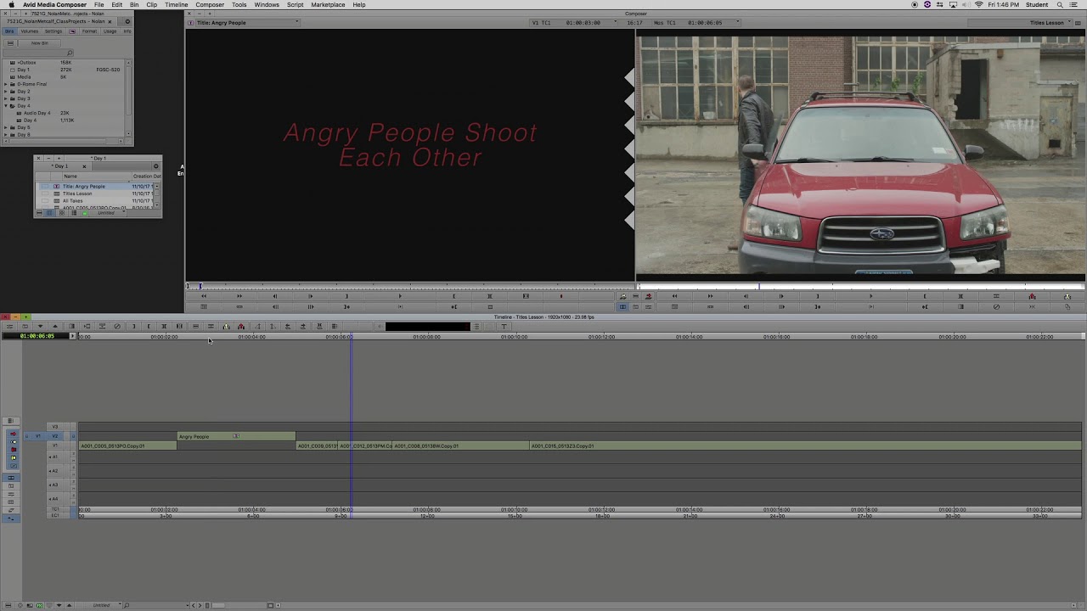This screenshot has width=1087, height=611.
Task: Toggle the V1 record track selector
Action: click(x=55, y=446)
